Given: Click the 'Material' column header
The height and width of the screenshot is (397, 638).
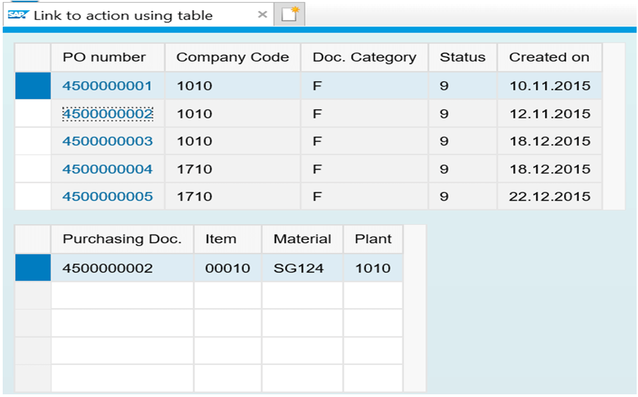Looking at the screenshot, I should click(302, 239).
